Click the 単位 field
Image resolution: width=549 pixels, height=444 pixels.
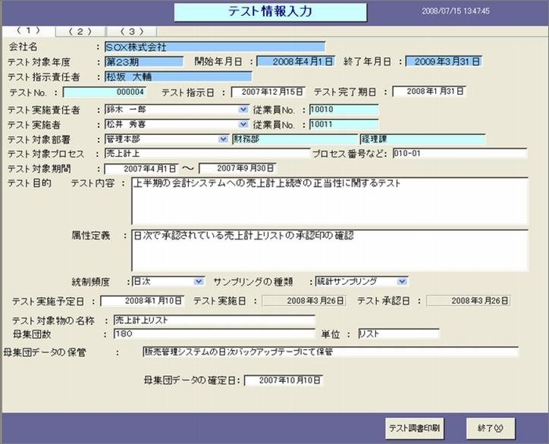399,334
